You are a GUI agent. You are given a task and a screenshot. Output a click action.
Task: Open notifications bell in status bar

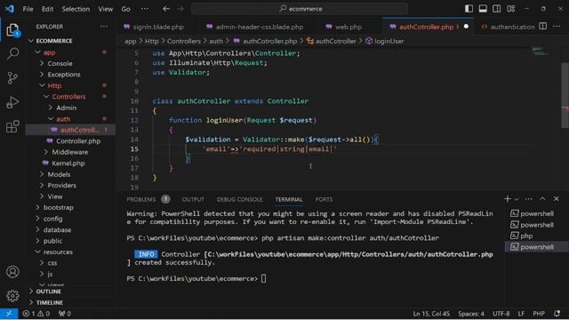tap(557, 314)
